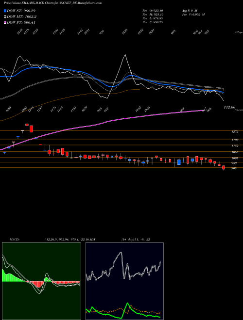Image resolution: width=243 pixels, height=320 pixels.
Task: Select the 'DOW ST: 966.29' label
Action: click(21, 11)
